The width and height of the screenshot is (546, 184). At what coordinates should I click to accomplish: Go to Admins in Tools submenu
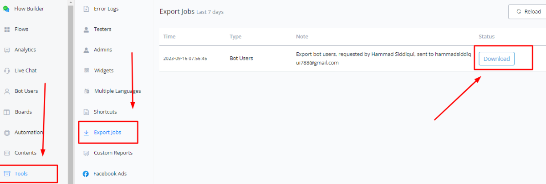[102, 50]
